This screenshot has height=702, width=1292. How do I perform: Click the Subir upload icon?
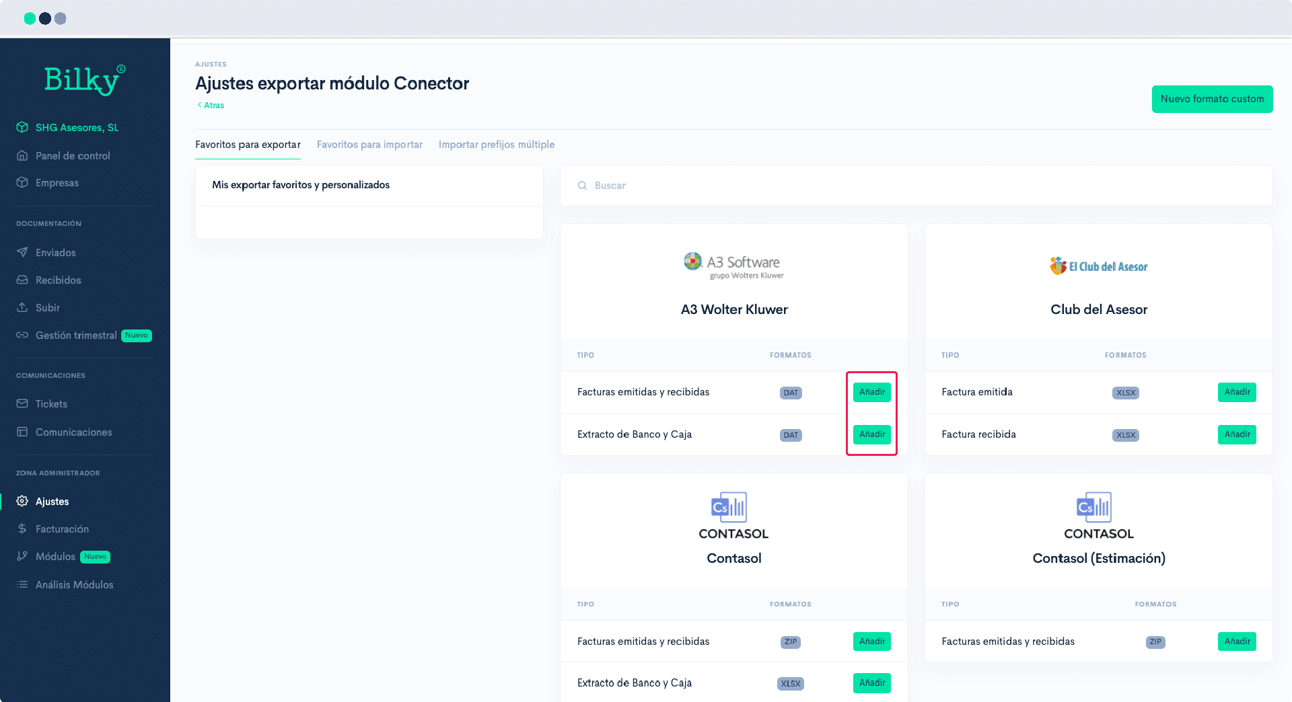click(x=22, y=307)
